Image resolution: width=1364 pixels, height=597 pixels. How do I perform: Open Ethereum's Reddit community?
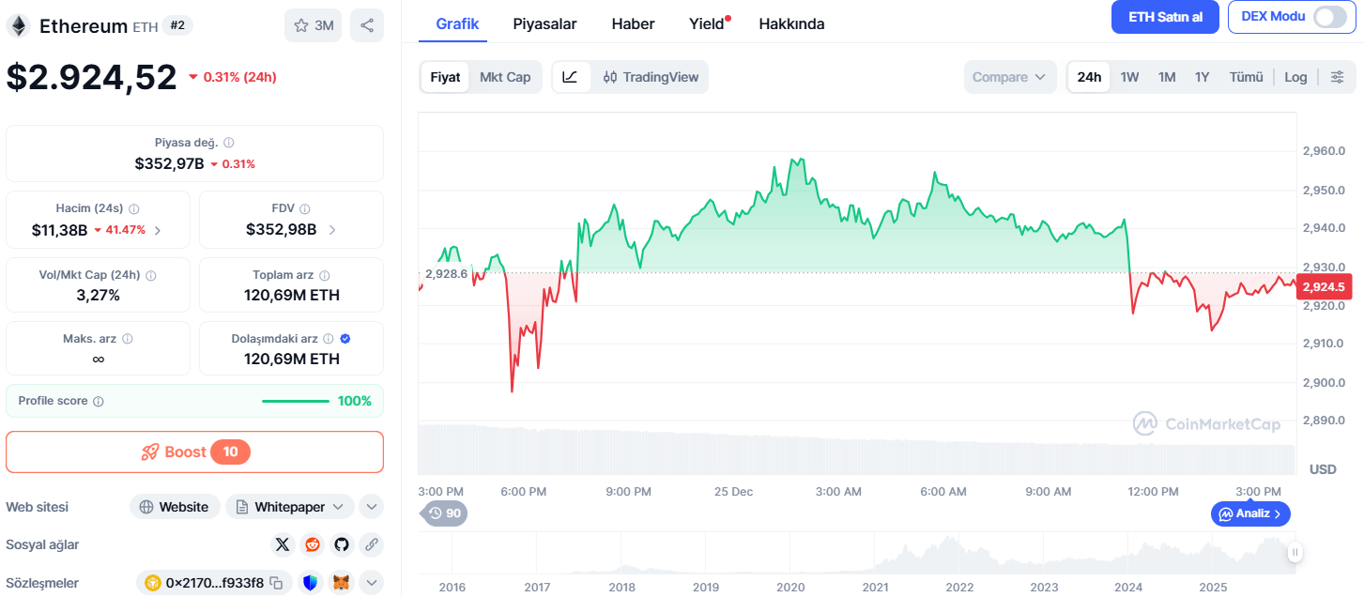tap(313, 544)
